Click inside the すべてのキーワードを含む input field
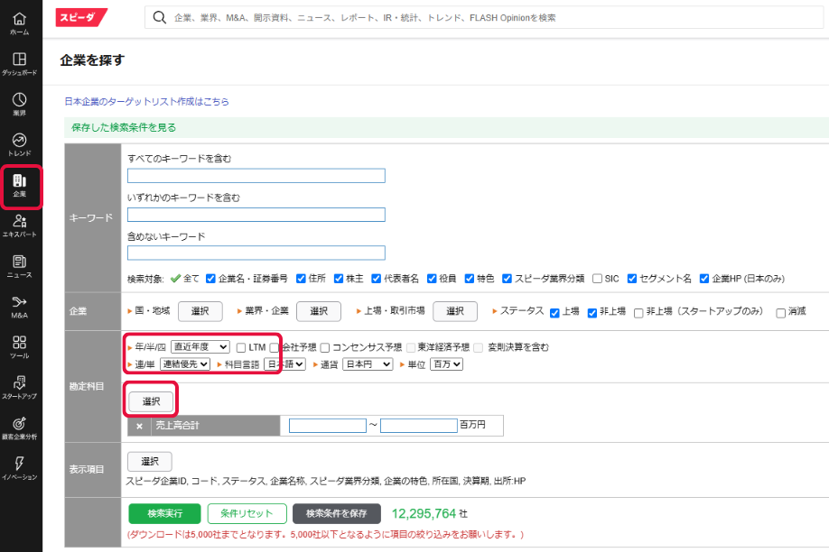 pyautogui.click(x=256, y=175)
